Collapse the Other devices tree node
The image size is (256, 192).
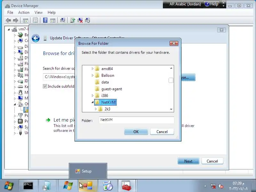point(15,104)
